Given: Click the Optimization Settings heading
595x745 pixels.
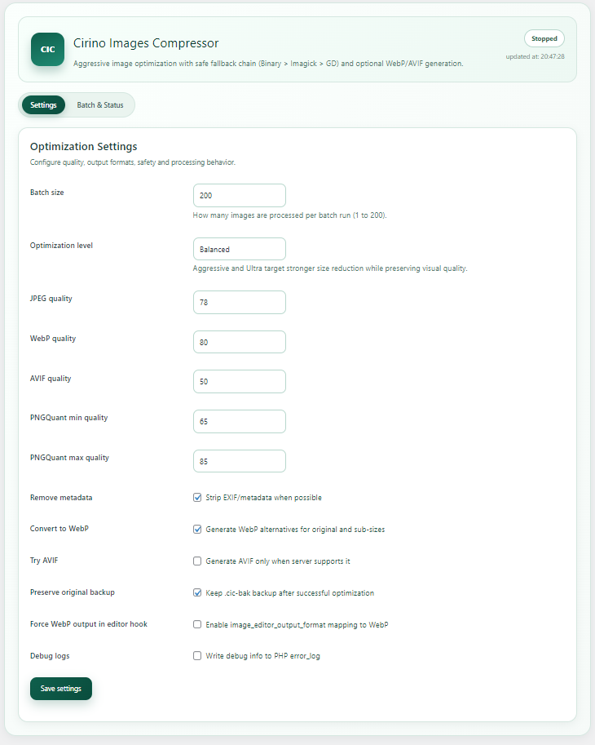Looking at the screenshot, I should (83, 146).
